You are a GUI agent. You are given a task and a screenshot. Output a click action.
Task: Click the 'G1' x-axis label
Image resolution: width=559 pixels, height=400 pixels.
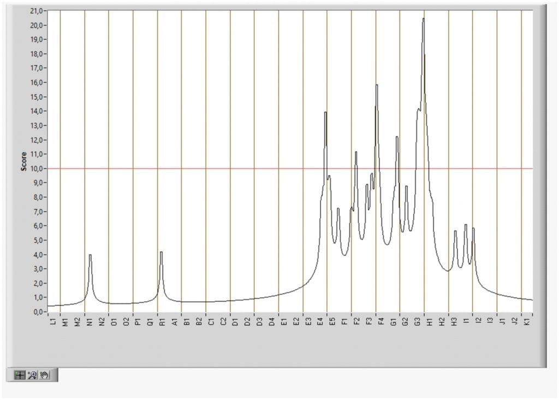coord(393,321)
